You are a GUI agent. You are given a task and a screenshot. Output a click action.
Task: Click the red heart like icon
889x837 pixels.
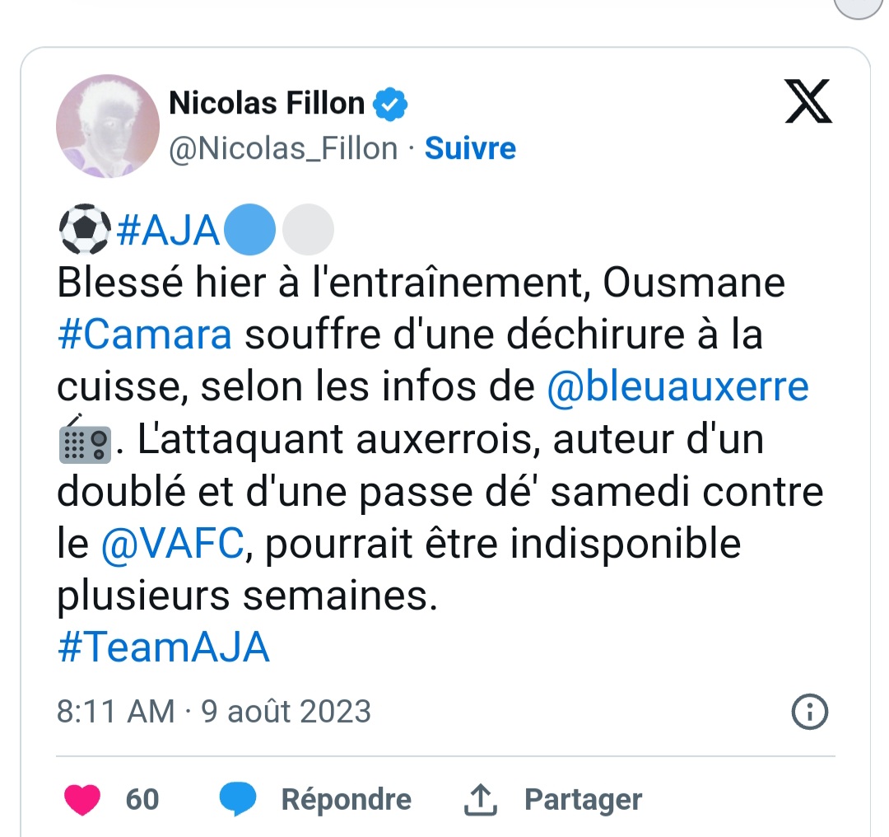[82, 799]
